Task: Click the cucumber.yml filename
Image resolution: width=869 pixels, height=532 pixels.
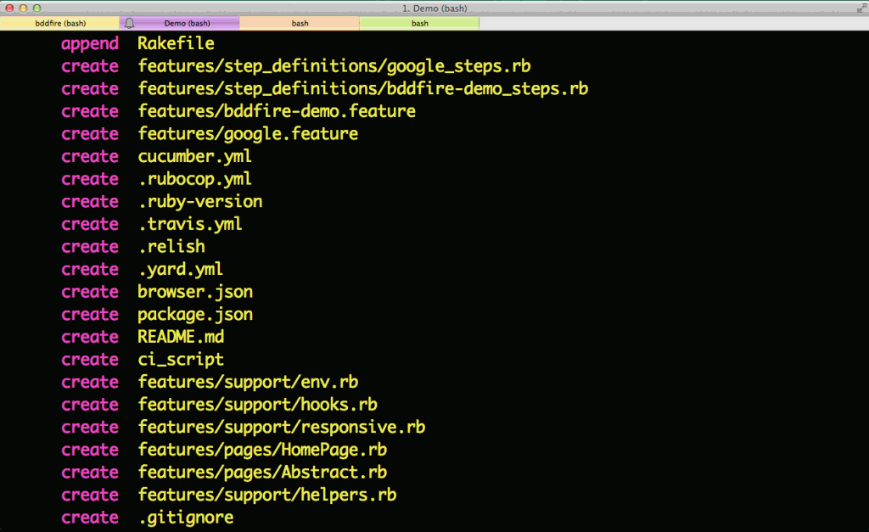Action: 194,157
